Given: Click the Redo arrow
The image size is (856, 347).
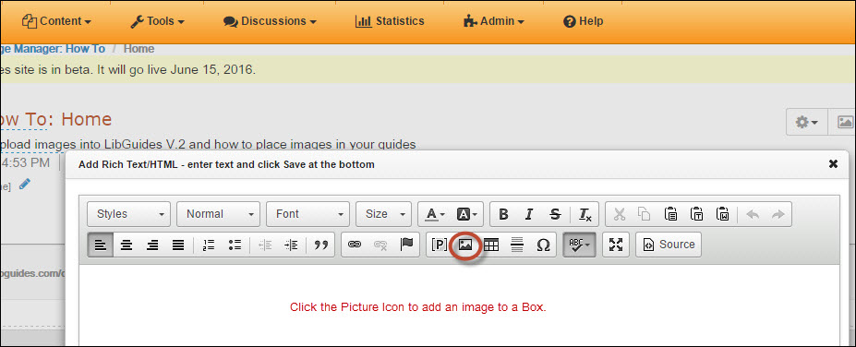Looking at the screenshot, I should [x=778, y=214].
